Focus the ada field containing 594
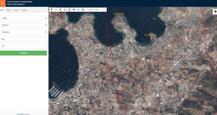The image size is (217, 115). coord(23,39)
